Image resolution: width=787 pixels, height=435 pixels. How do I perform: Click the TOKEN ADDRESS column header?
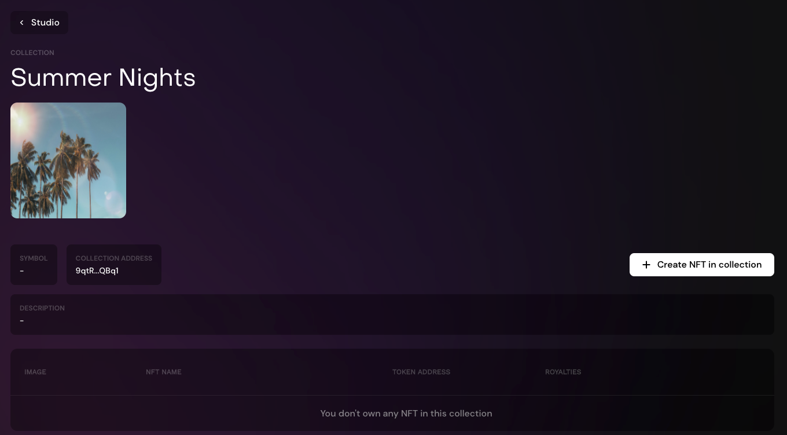[421, 372]
